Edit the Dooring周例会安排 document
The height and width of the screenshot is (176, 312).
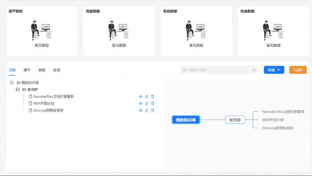pyautogui.click(x=147, y=110)
